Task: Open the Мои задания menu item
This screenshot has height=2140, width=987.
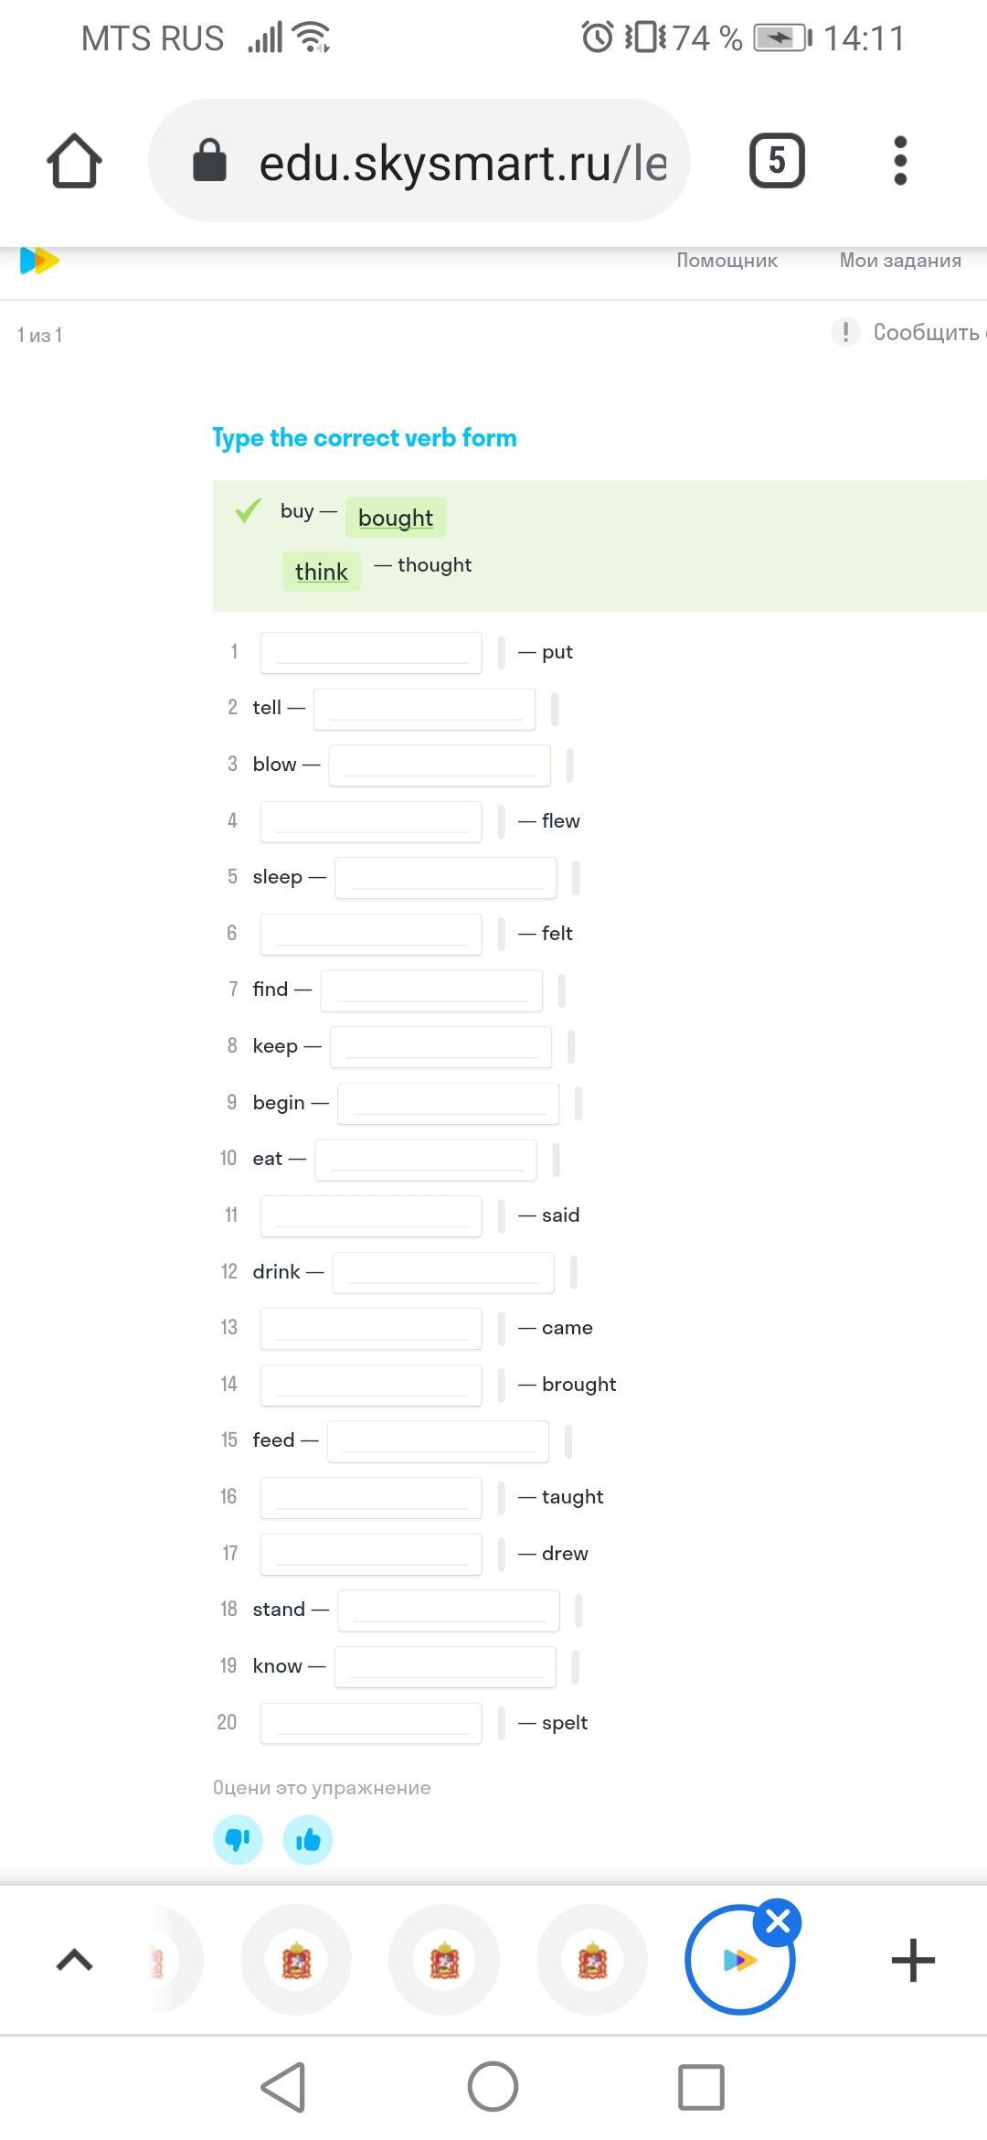Action: click(x=900, y=261)
